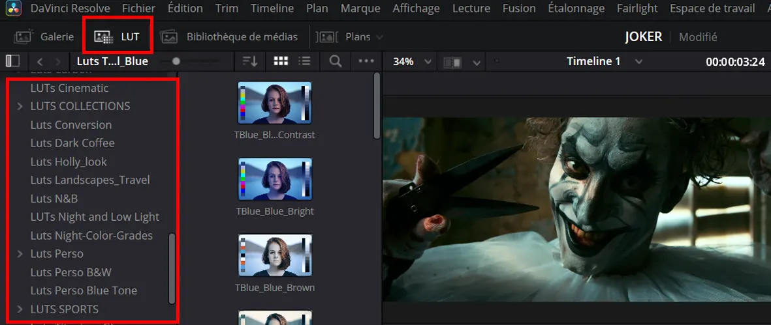Select the Luts N&B folder
The width and height of the screenshot is (771, 325).
[54, 199]
